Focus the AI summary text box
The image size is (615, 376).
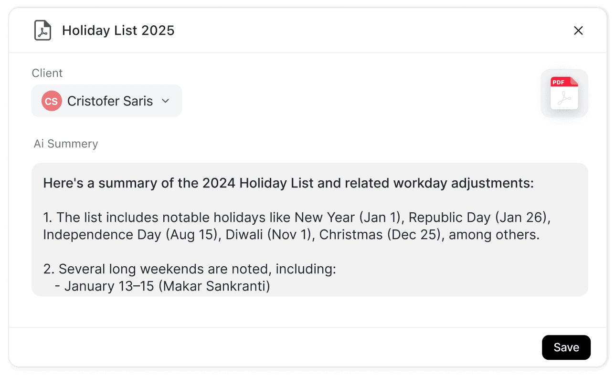pyautogui.click(x=309, y=230)
